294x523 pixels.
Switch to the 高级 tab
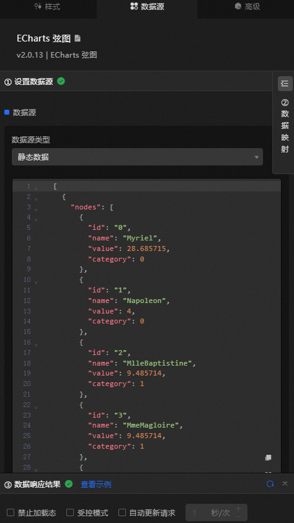click(x=247, y=6)
